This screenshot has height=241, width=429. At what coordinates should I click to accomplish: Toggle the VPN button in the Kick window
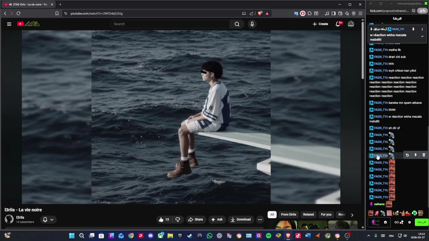click(x=422, y=11)
